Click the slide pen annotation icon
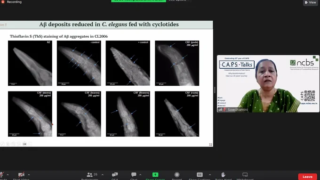This screenshot has width=320, height=180. click(3, 144)
